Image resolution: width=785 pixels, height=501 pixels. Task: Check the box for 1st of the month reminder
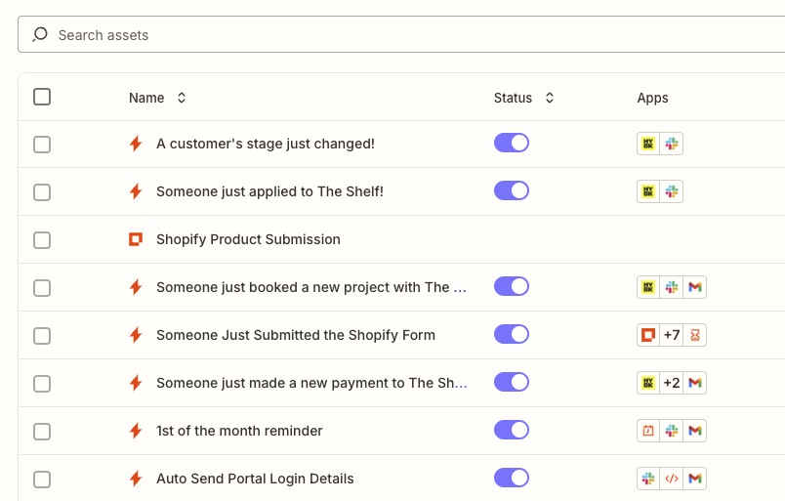pos(42,432)
